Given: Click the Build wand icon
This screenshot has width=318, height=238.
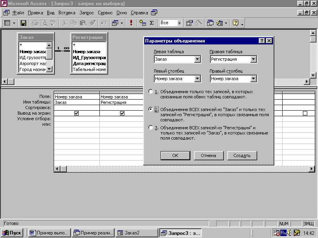Looking at the screenshot, I should (x=198, y=23).
